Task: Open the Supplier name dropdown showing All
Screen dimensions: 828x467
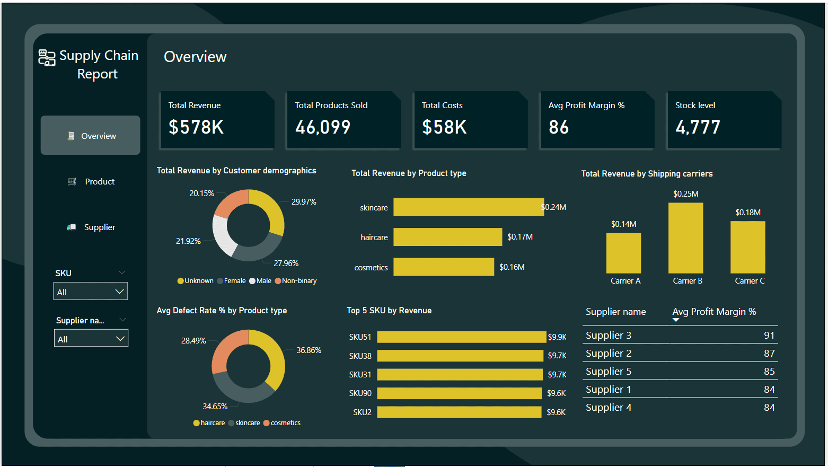Action: tap(91, 339)
